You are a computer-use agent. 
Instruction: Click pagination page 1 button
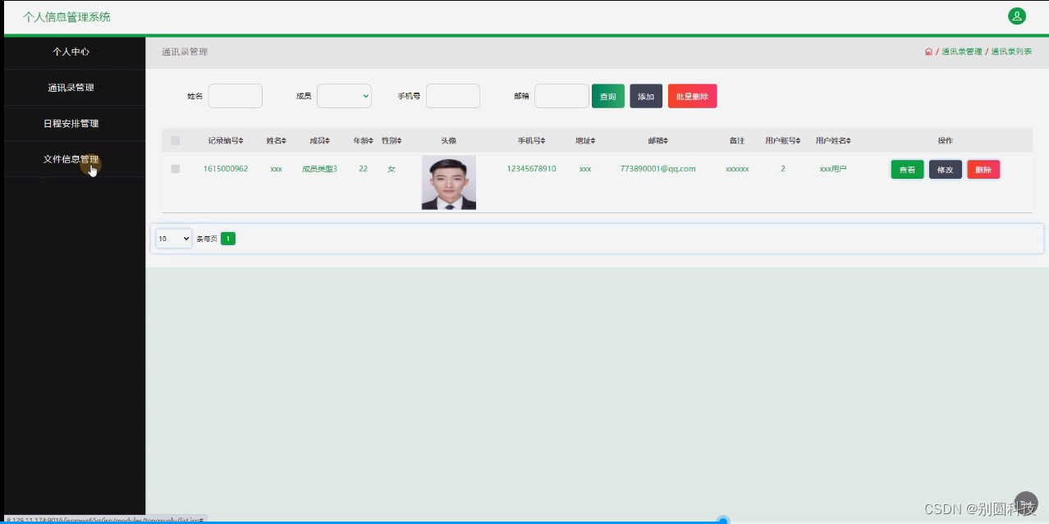pos(227,238)
